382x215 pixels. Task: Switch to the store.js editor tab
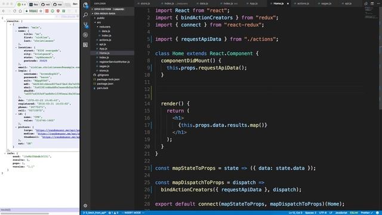point(145,4)
